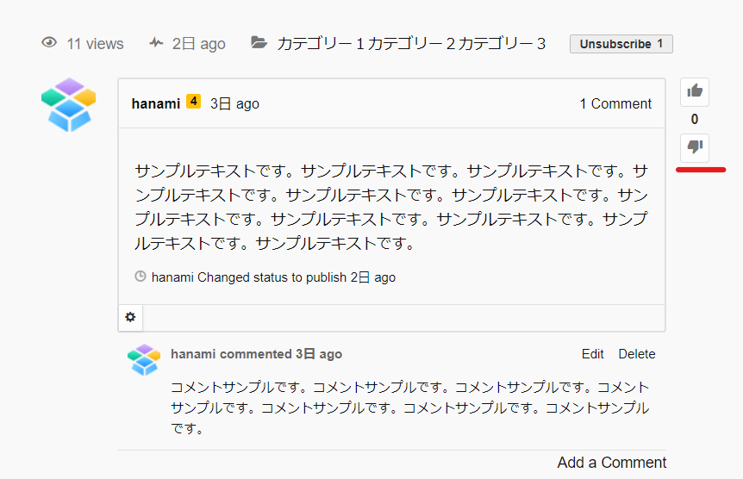This screenshot has height=479, width=743.
Task: Toggle the Unsubscribe button
Action: tap(621, 44)
